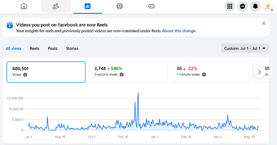
Task: Open the Groups icon in top navigation
Action: (x=120, y=6)
